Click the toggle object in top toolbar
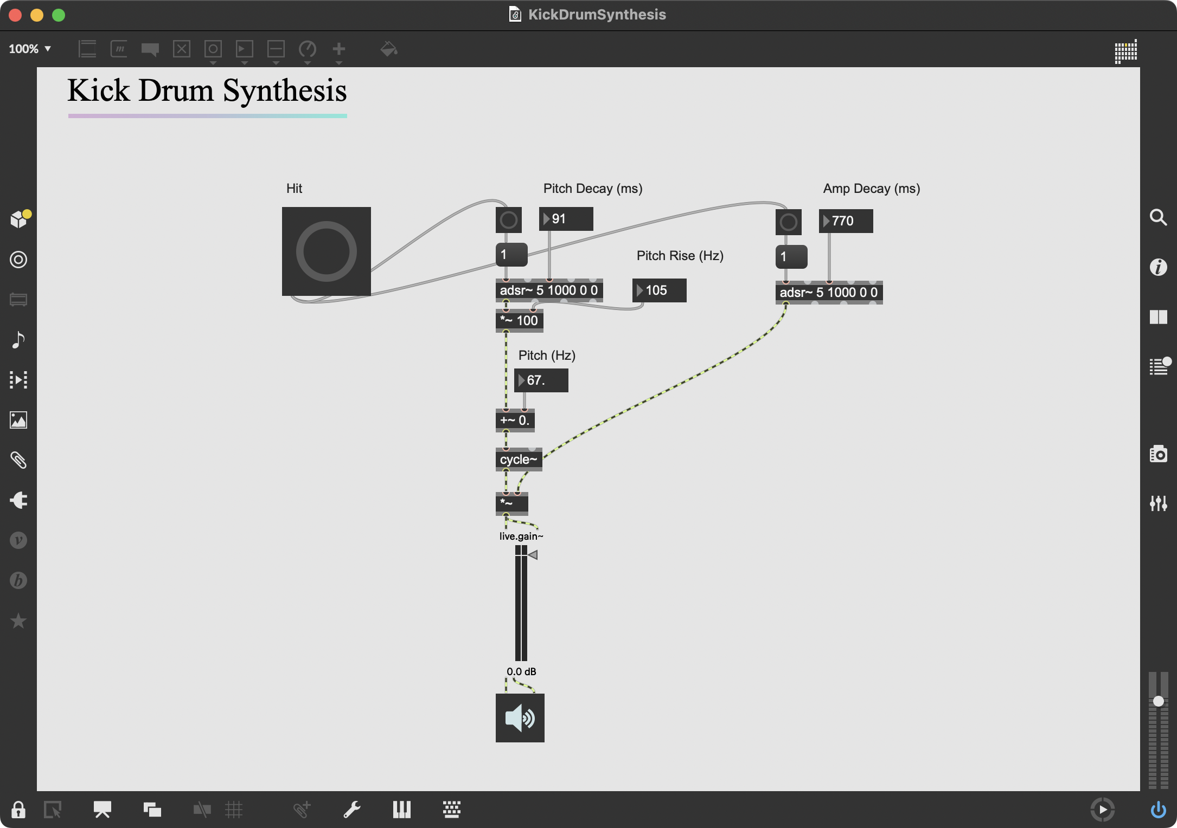The width and height of the screenshot is (1177, 828). 182,49
